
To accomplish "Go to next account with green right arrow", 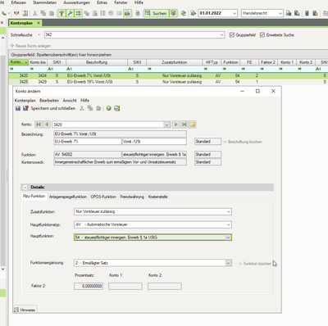I will point(175,125).
